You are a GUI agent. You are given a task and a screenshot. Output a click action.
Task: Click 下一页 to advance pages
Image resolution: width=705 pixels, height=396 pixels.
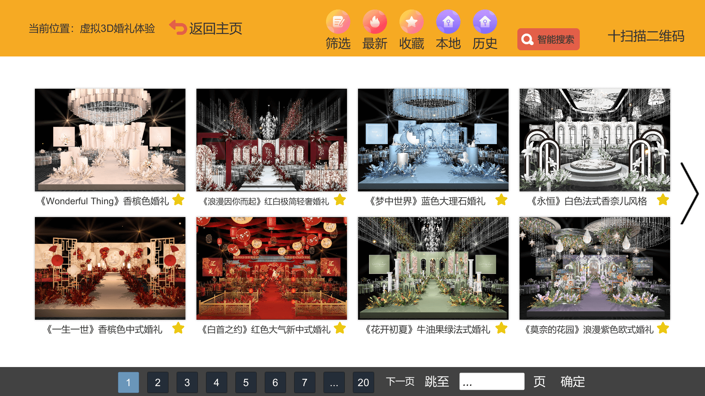pos(400,381)
